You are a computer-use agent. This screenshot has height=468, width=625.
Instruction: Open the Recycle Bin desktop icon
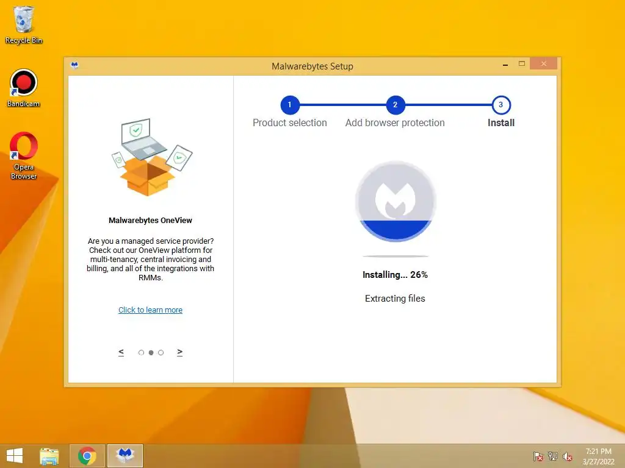click(x=24, y=24)
